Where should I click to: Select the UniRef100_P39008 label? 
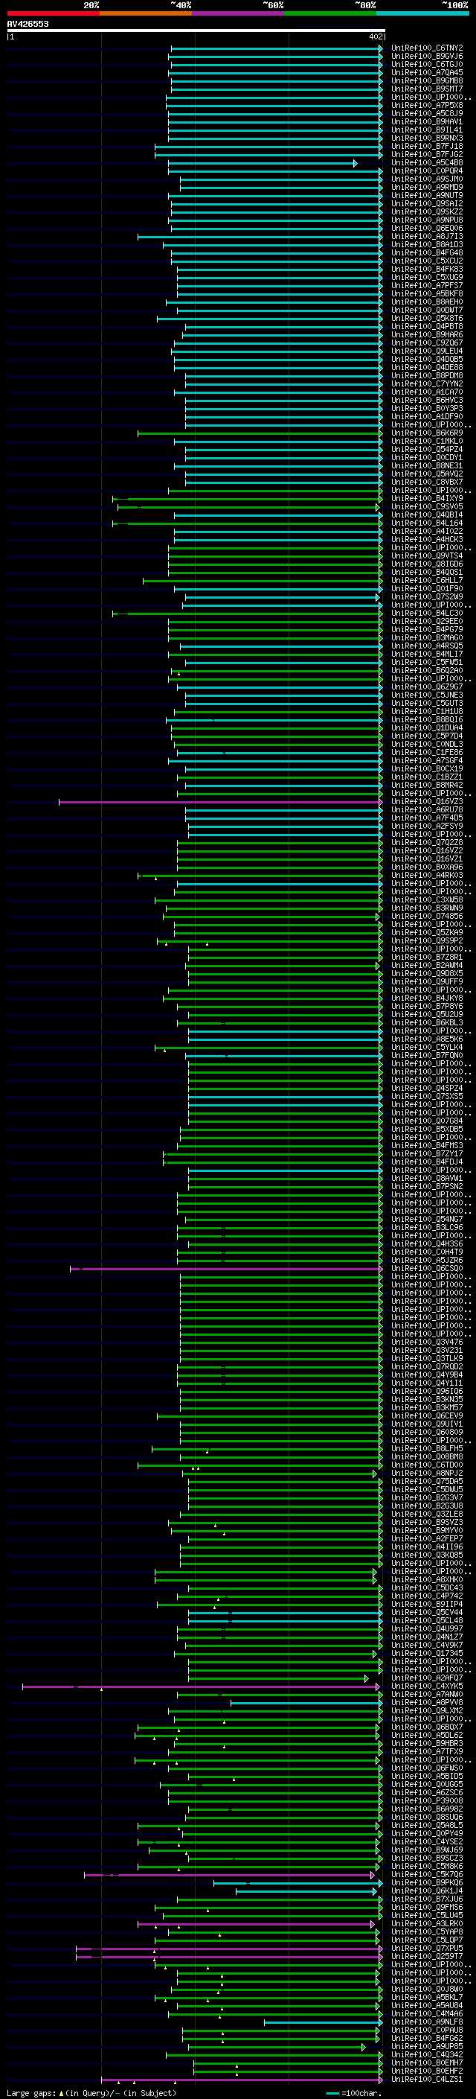click(427, 1800)
